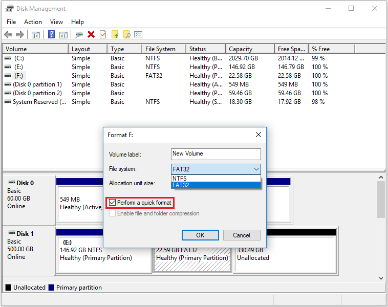Click the Forward arrow toolbar icon

(20, 34)
